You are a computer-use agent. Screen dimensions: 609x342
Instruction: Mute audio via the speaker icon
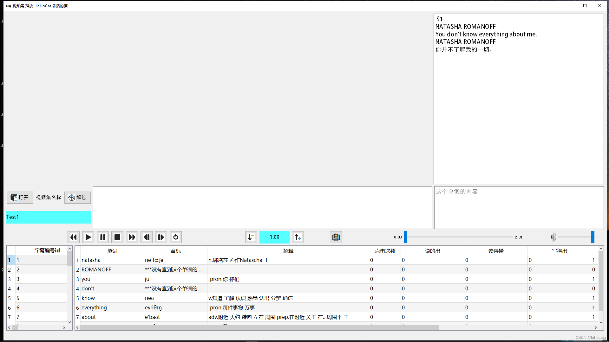coord(553,237)
